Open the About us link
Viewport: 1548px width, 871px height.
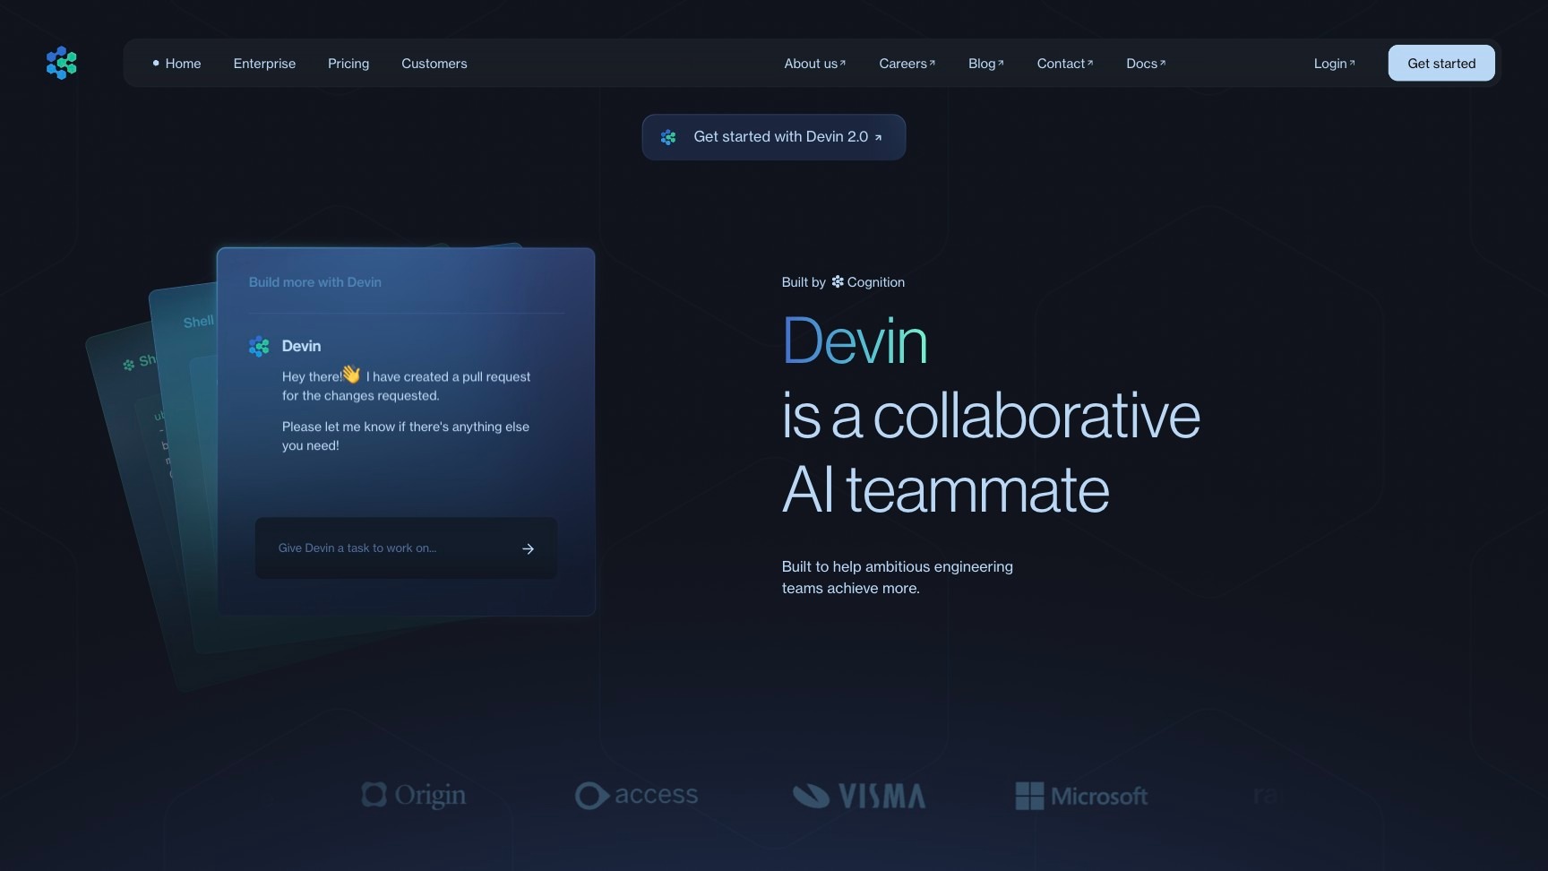[813, 63]
